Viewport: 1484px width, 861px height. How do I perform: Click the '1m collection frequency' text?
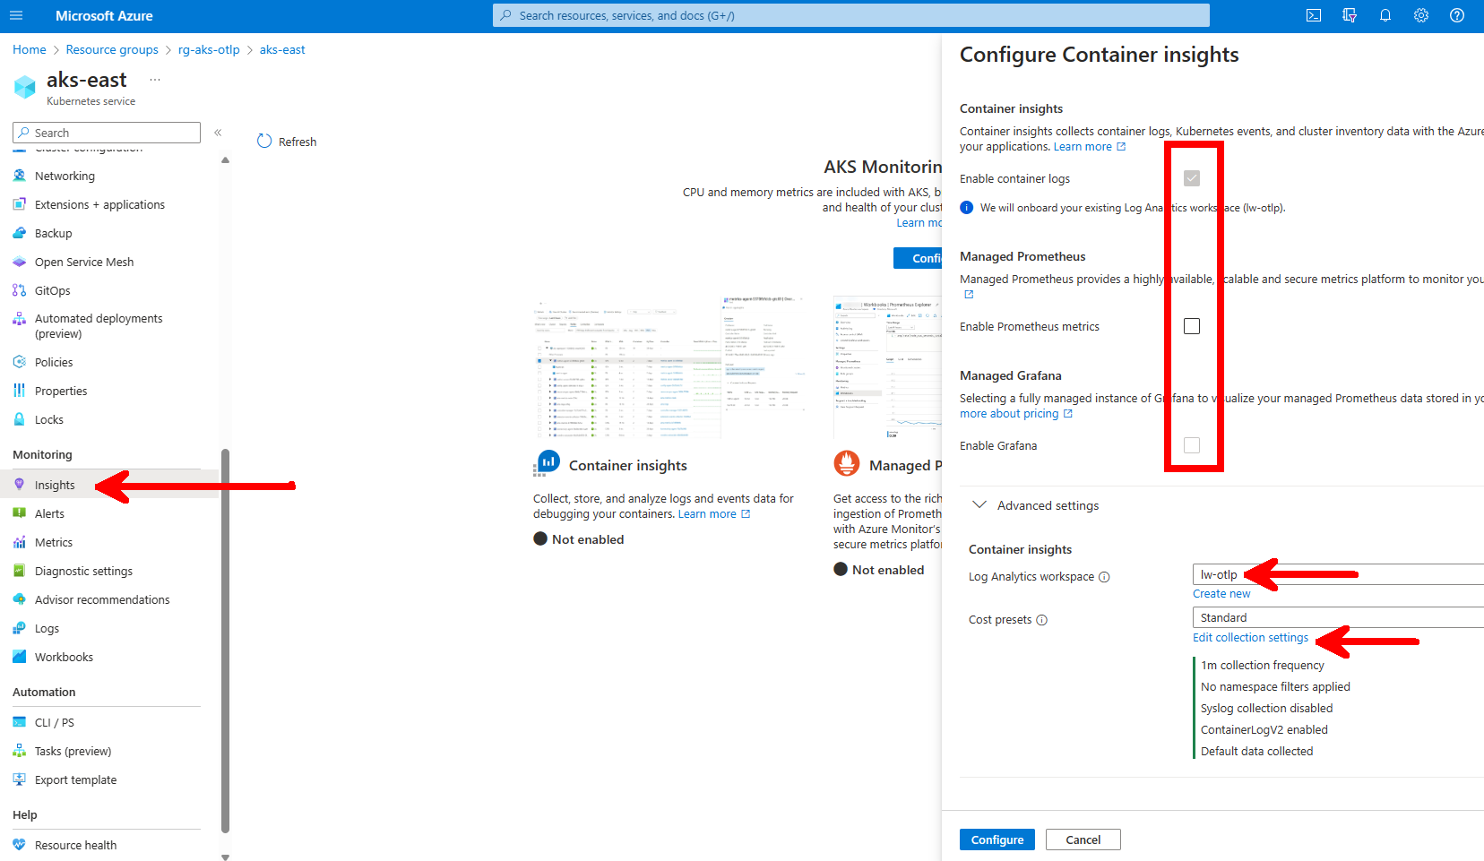point(1263,666)
